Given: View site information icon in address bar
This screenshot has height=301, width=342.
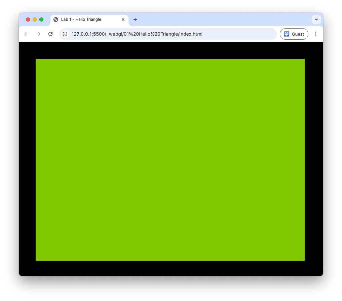Looking at the screenshot, I should click(x=65, y=34).
